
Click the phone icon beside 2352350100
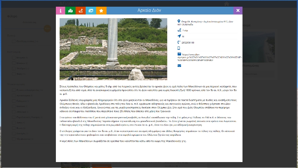pyautogui.click(x=179, y=42)
